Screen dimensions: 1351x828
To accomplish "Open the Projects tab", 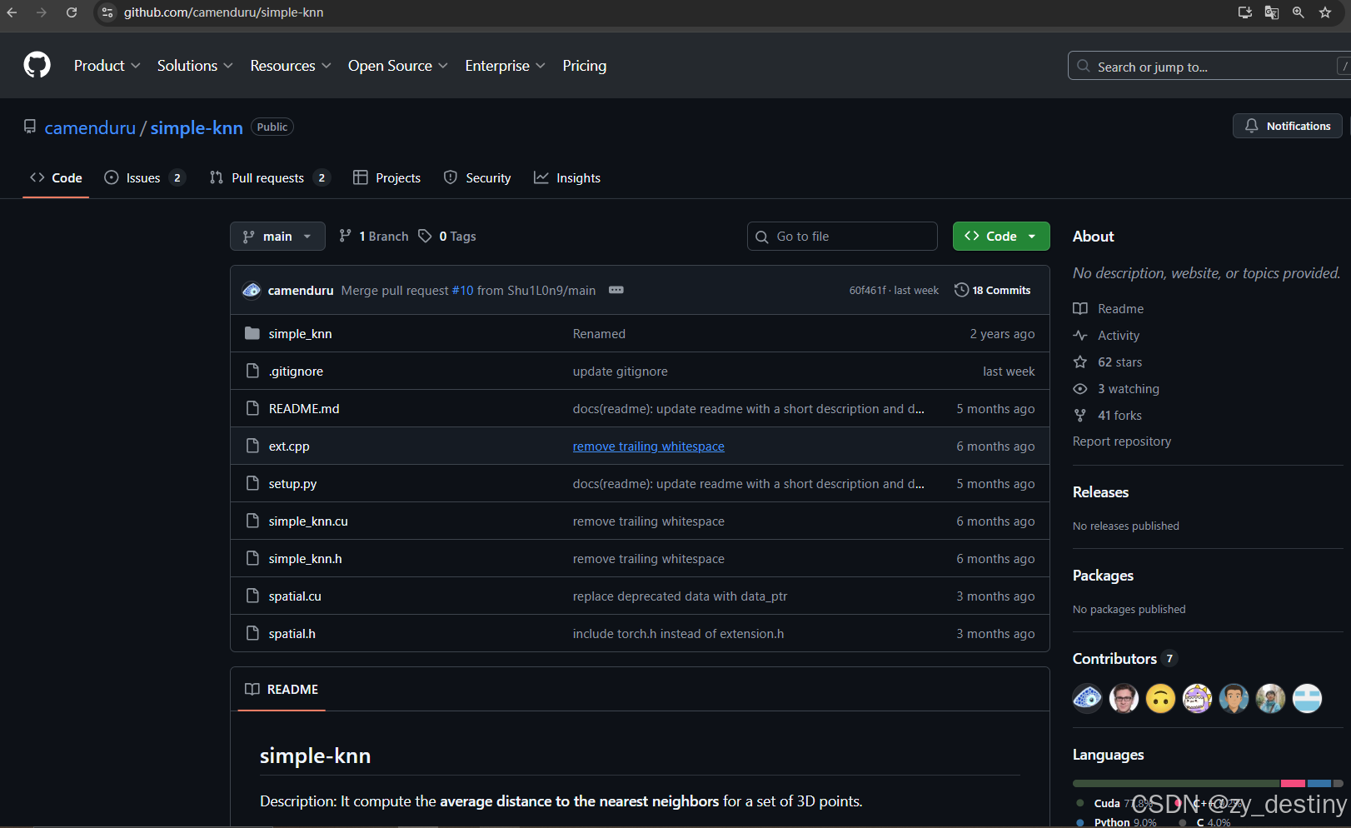I will coord(386,177).
